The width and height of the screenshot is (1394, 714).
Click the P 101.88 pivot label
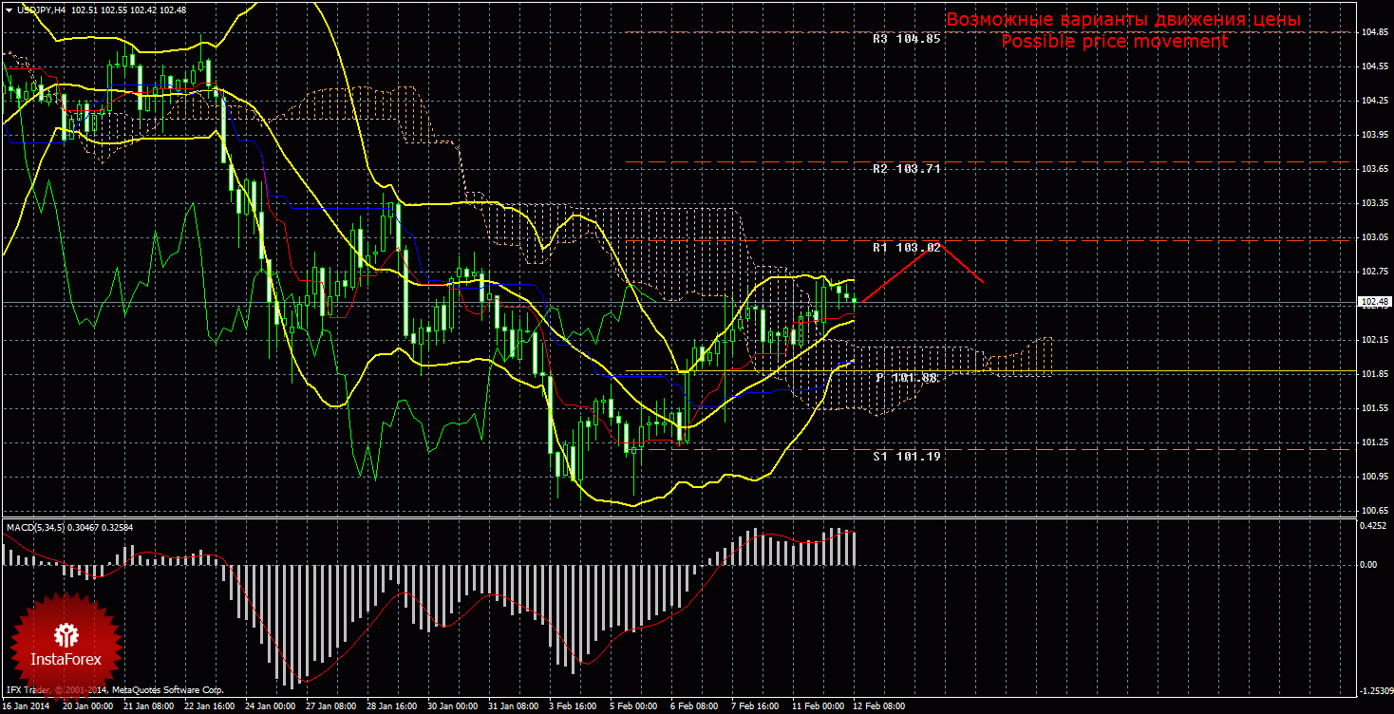[906, 378]
